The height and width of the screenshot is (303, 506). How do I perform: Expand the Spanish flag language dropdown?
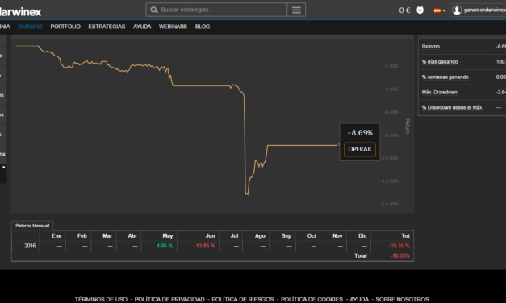pos(440,10)
